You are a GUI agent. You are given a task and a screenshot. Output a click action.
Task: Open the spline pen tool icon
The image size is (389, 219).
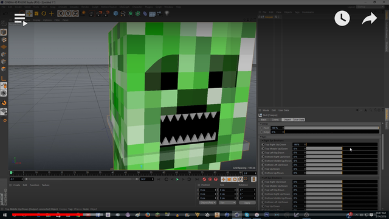click(123, 13)
